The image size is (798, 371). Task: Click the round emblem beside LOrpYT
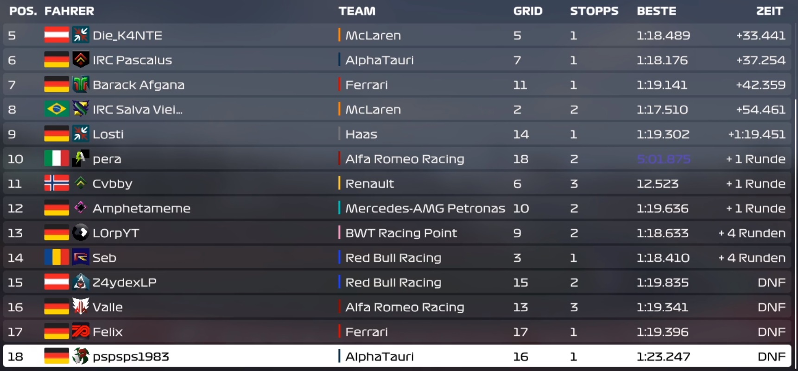click(x=81, y=233)
